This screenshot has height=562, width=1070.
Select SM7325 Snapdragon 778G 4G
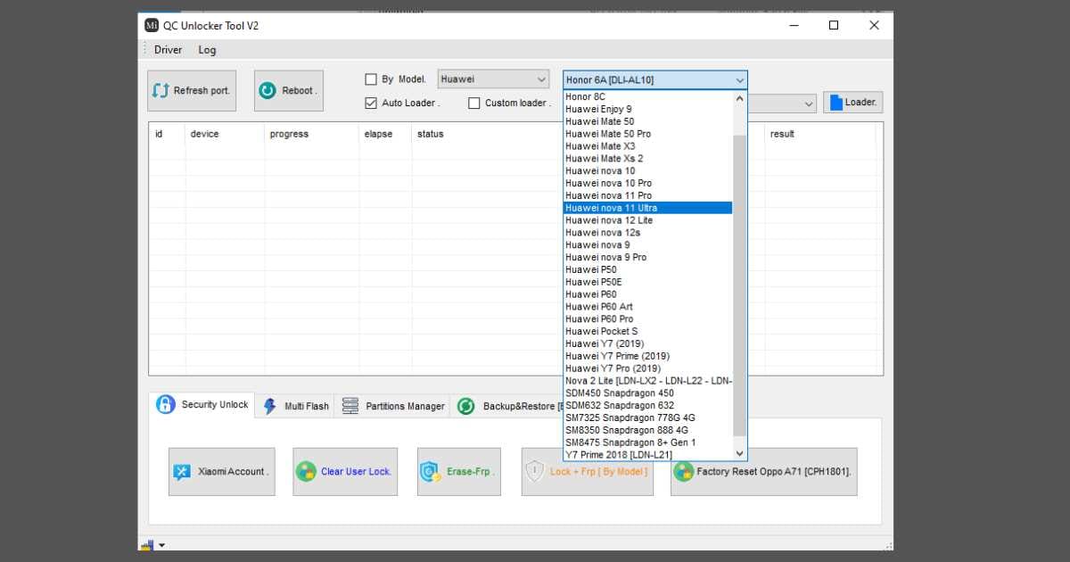(647, 417)
